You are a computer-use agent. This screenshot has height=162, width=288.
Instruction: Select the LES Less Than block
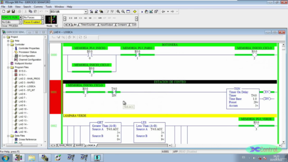pos(149,132)
